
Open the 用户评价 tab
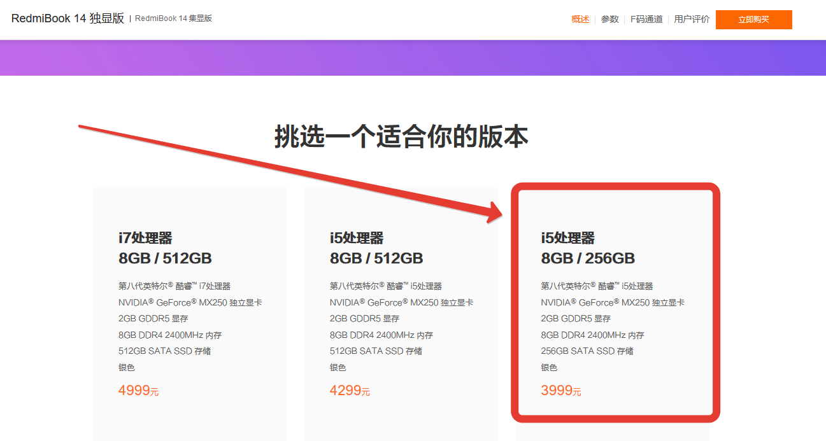692,20
